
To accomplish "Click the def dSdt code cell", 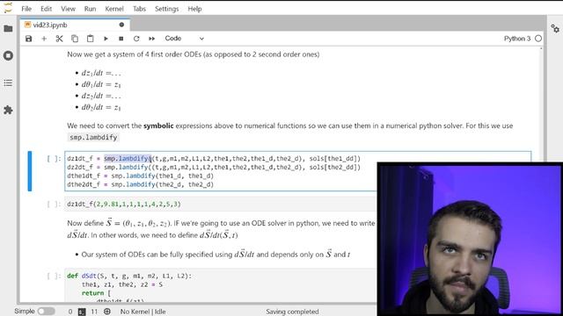I will pyautogui.click(x=221, y=285).
